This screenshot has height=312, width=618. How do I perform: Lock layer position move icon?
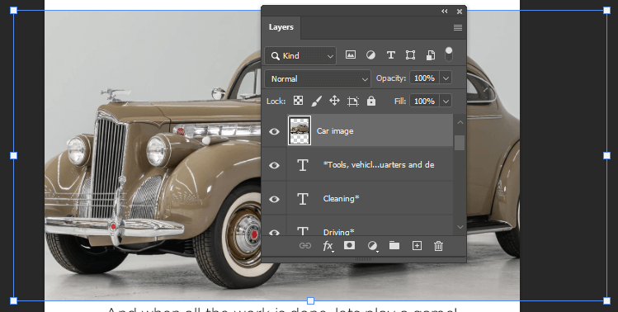(334, 101)
